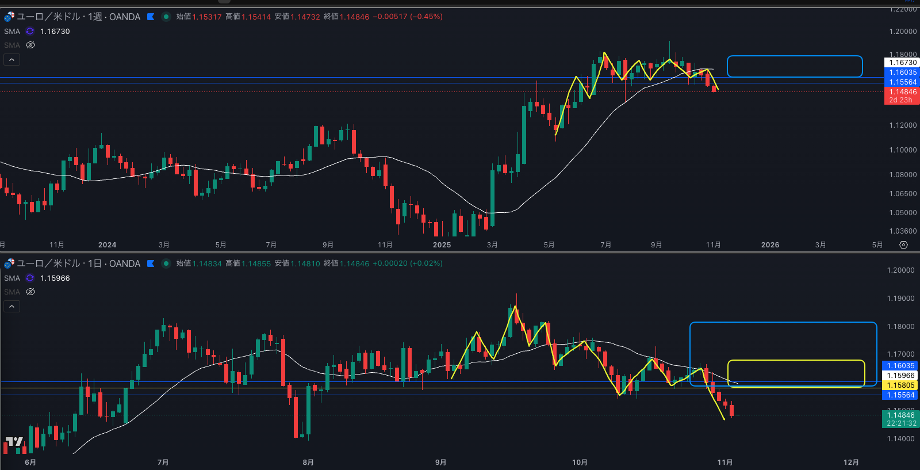The width and height of the screenshot is (920, 470).
Task: Open the symbol title on the weekly chart
Action: [78, 17]
